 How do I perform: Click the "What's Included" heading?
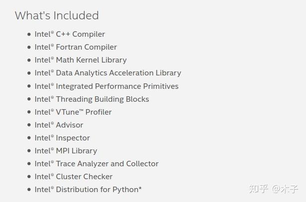coord(57,15)
